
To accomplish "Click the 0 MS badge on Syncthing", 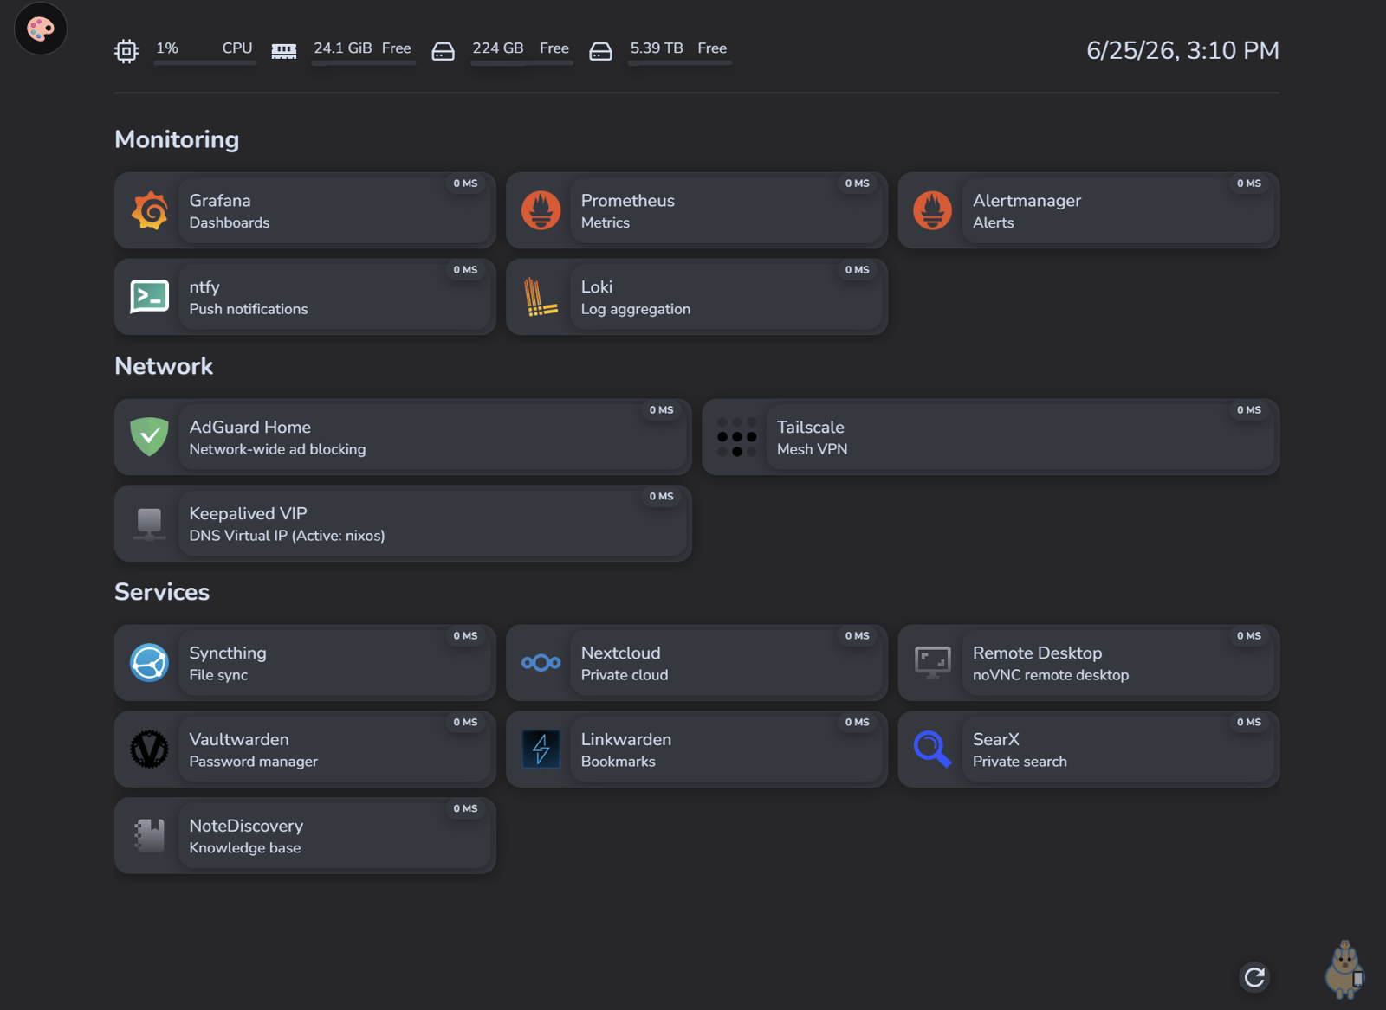I will (466, 636).
